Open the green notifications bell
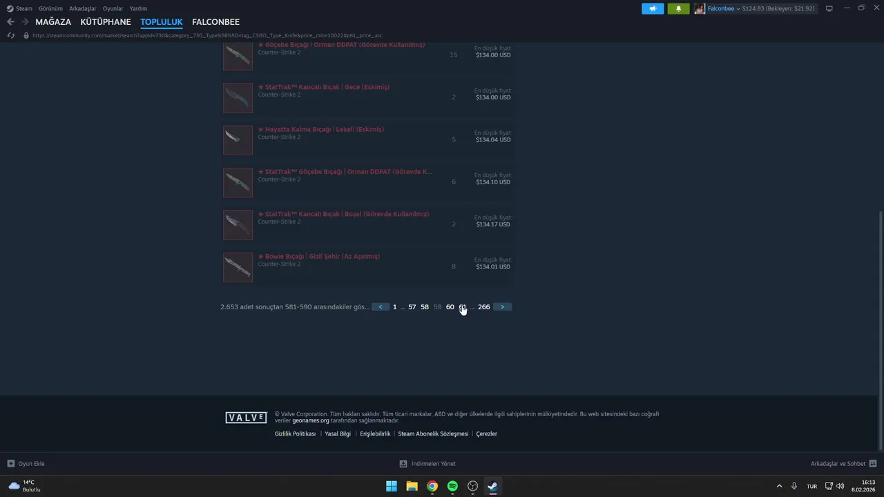884x497 pixels. (678, 9)
